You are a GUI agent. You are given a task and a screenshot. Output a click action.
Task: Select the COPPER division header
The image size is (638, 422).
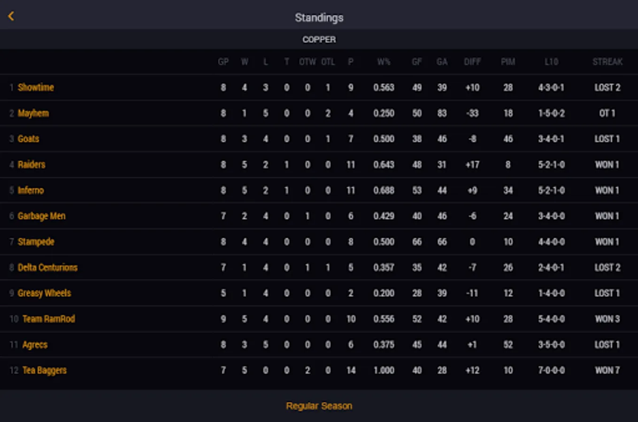pyautogui.click(x=319, y=40)
